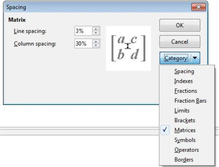Select Operators in the category menu
The width and height of the screenshot is (219, 167).
(x=187, y=150)
